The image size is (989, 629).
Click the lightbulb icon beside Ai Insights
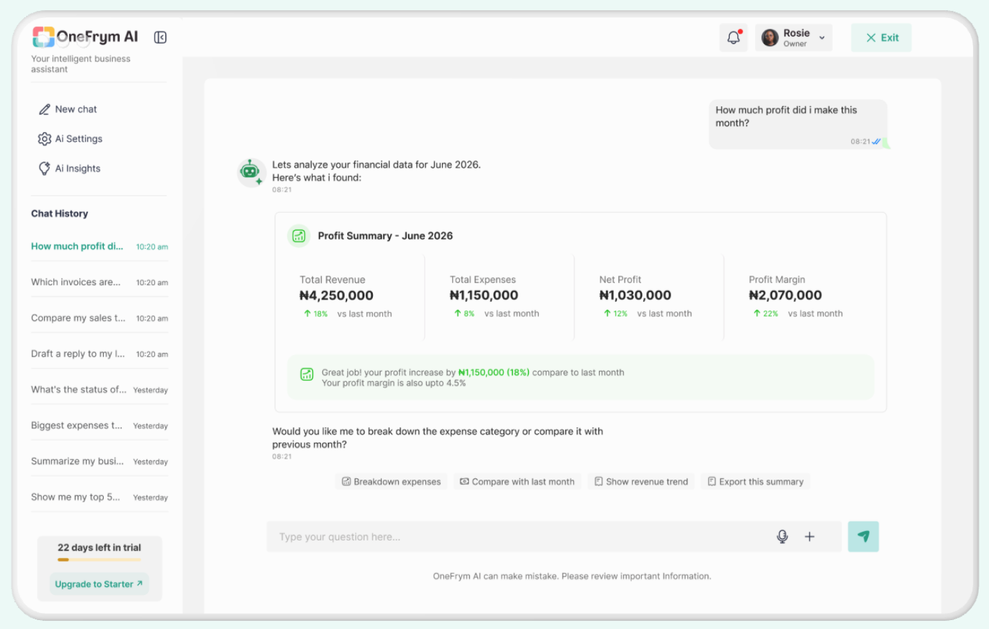pyautogui.click(x=44, y=168)
